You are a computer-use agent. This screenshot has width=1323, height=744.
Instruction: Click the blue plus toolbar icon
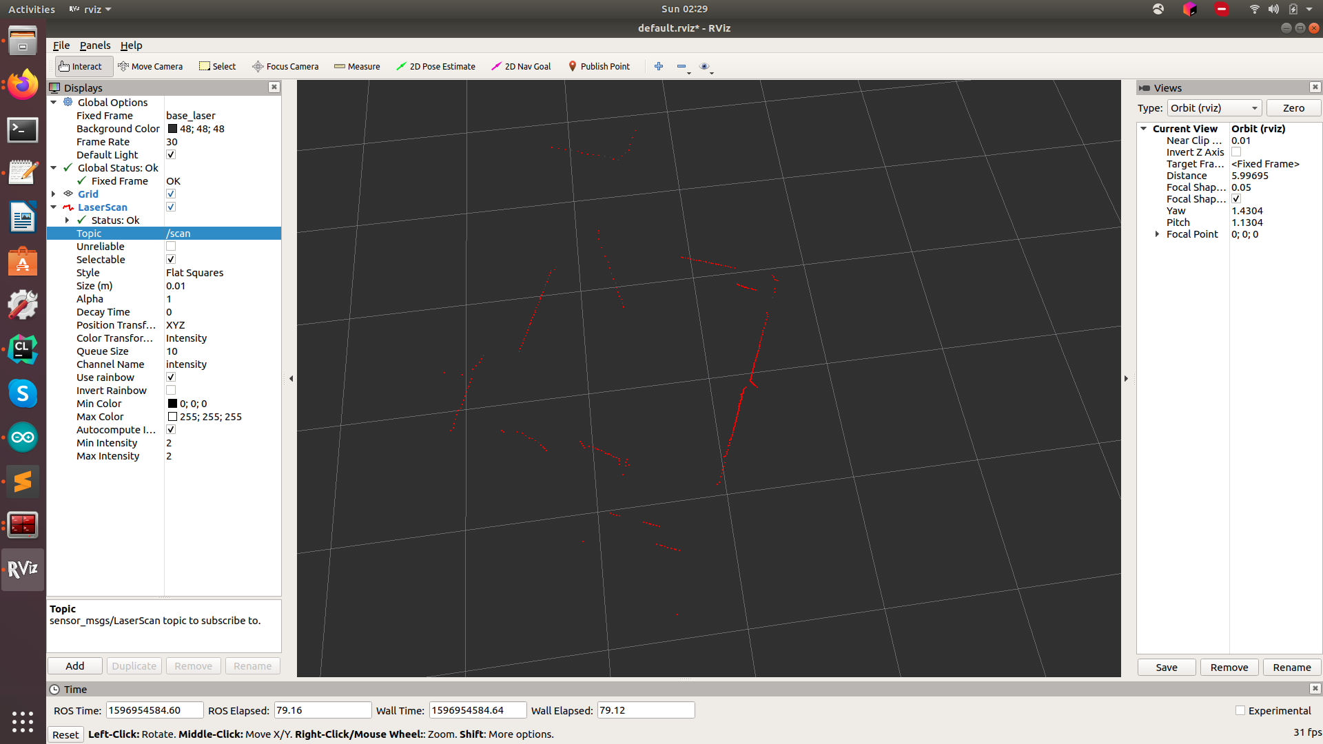(659, 66)
